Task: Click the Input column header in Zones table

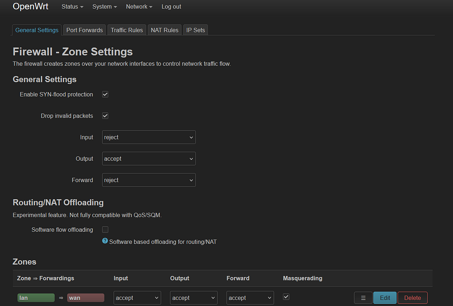Action: point(121,278)
